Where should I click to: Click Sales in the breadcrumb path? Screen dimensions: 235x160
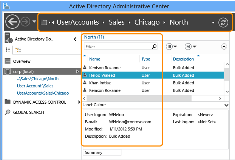point(117,22)
